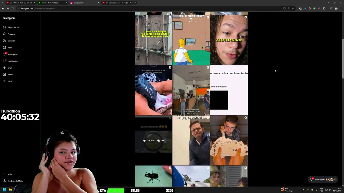Go forward in browser history
The image size is (344, 193).
[8, 8]
